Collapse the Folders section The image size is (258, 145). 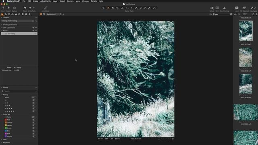(2, 31)
